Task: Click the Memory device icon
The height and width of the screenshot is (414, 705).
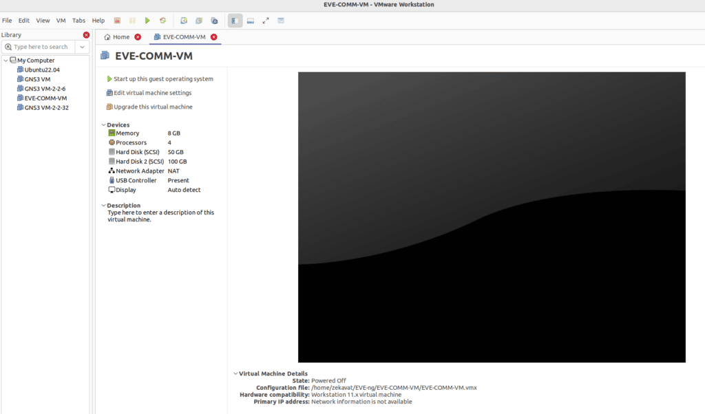Action: coord(112,133)
